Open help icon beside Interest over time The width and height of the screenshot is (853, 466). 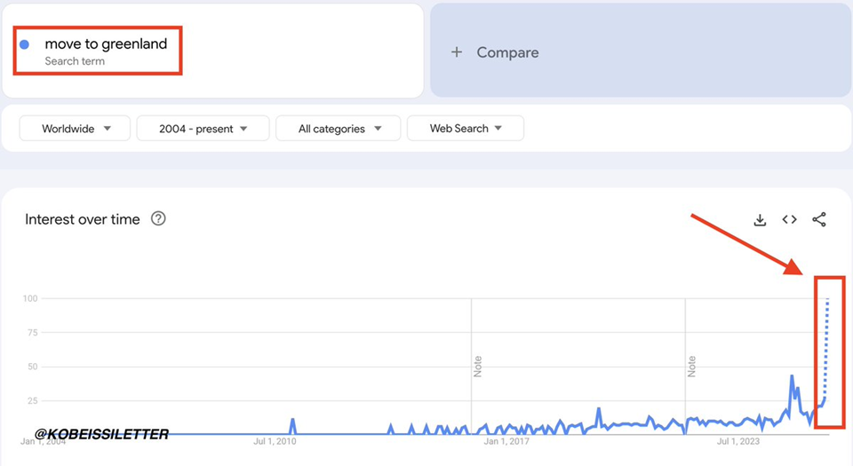click(x=158, y=218)
